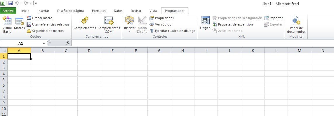Click into the formula bar
This screenshot has height=116, width=334.
202,43
